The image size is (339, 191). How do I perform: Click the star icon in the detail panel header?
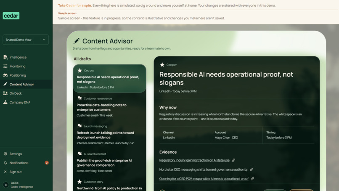162,64
